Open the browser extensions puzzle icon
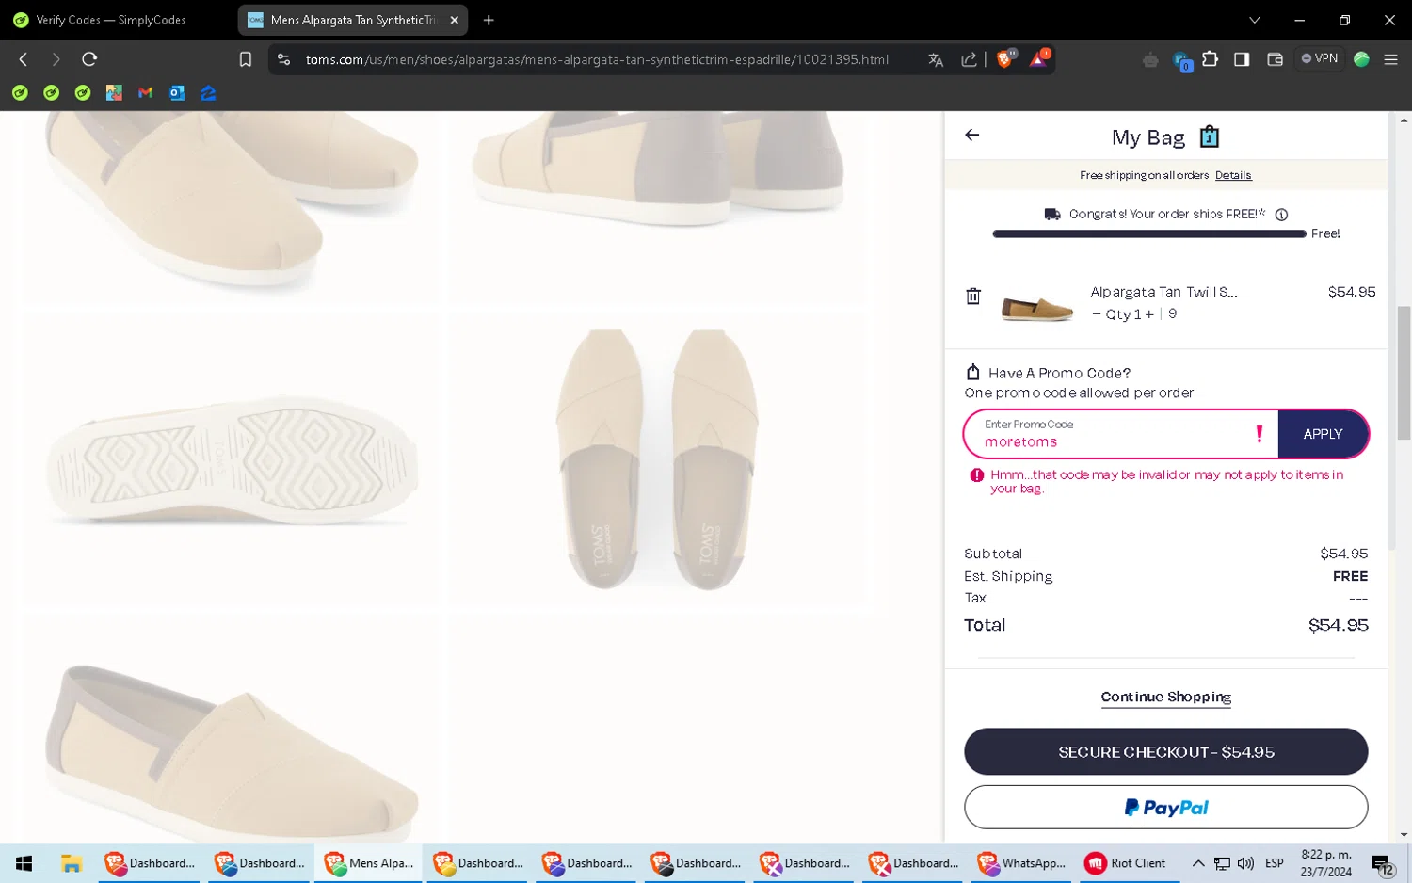Image resolution: width=1412 pixels, height=883 pixels. [x=1211, y=59]
